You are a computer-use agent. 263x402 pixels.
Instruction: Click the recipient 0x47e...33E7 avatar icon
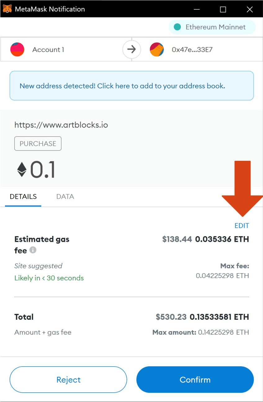pyautogui.click(x=157, y=50)
